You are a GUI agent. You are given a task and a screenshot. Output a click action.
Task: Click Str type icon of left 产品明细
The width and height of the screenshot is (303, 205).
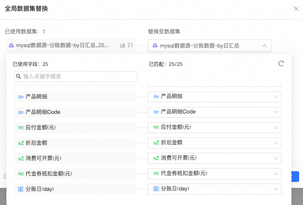pyautogui.click(x=21, y=97)
